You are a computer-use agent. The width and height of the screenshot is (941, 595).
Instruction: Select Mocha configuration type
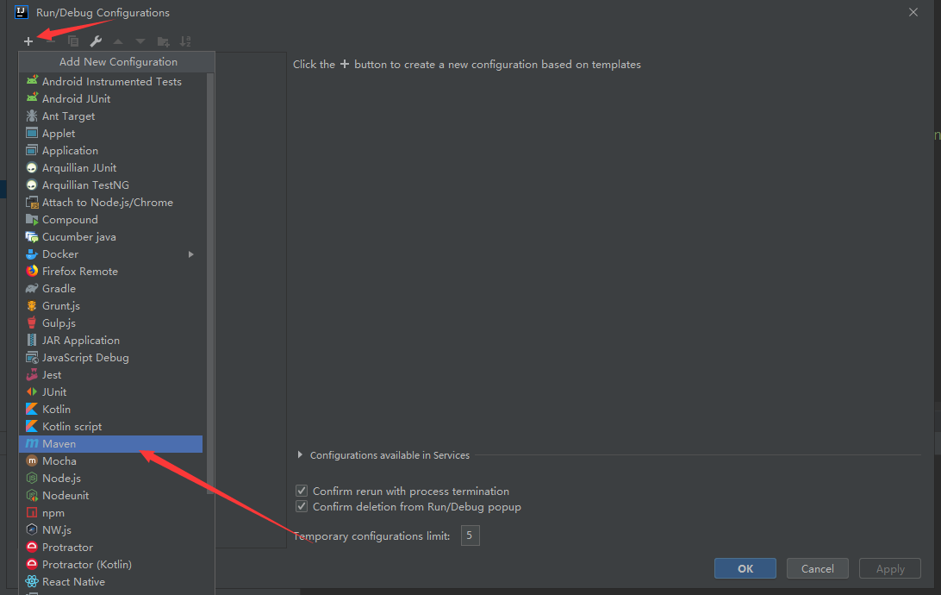pos(111,461)
